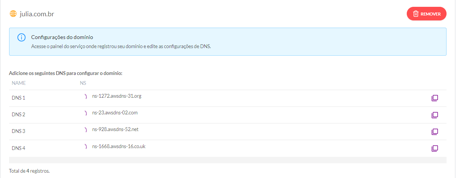This screenshot has height=178, width=456.
Task: Click the REMOVER button
Action: (x=426, y=14)
